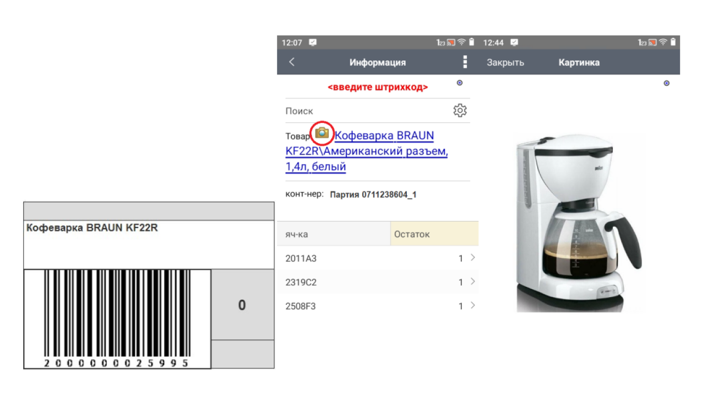Select the label title Кофеварка BRAUN KF22R
Screen dimensions: 704x404
click(x=92, y=227)
